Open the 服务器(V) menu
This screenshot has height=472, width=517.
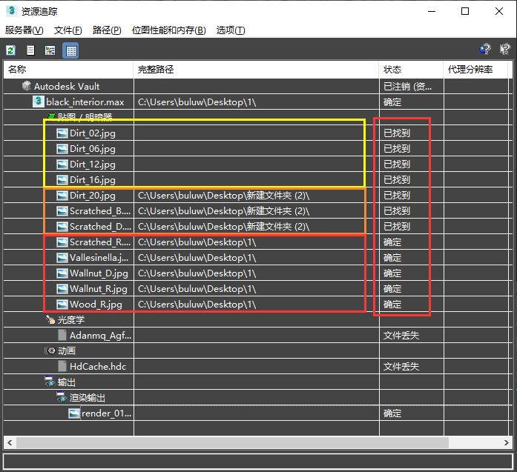24,30
